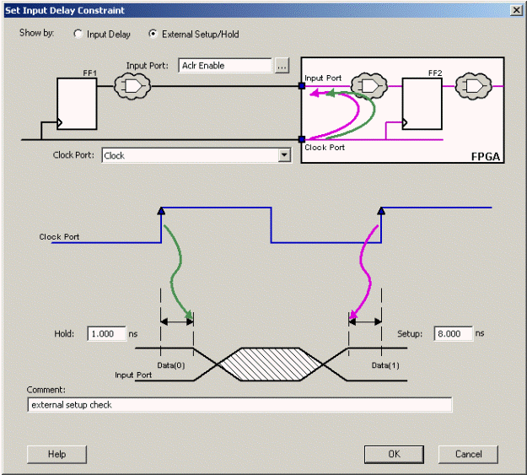Click the first rising clock edge arrow
This screenshot has width=527, height=475.
(161, 211)
